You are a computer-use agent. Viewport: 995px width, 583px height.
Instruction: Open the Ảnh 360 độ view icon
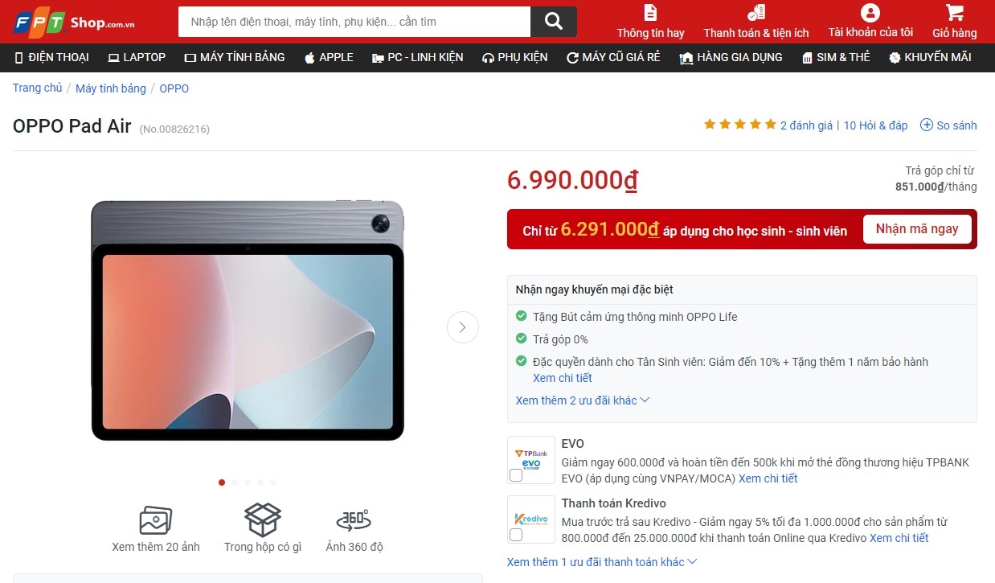pos(354,520)
